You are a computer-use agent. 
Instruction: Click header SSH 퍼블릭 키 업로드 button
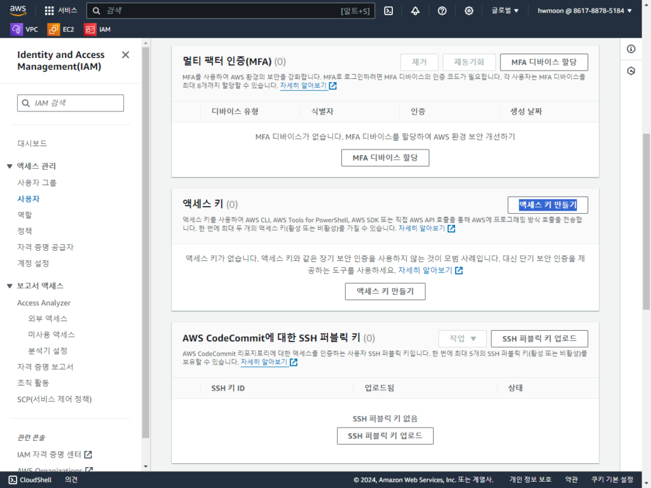tap(539, 338)
